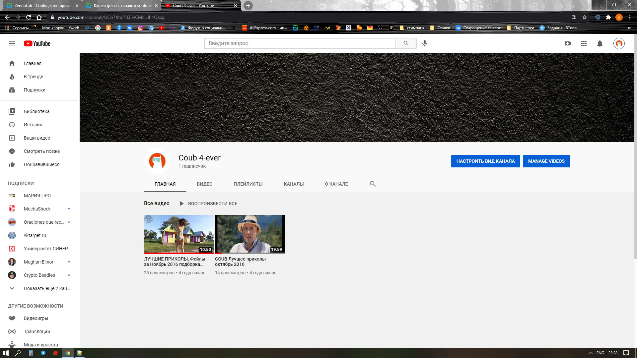
Task: Open History (История) in the sidebar
Action: click(33, 125)
